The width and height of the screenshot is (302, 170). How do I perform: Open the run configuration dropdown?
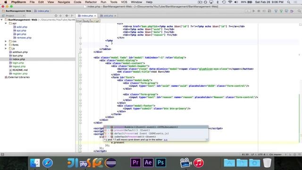tap(247, 11)
